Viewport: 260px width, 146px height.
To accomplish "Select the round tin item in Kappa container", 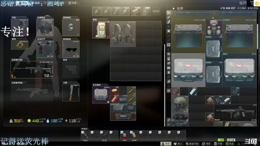I will [x=114, y=91].
